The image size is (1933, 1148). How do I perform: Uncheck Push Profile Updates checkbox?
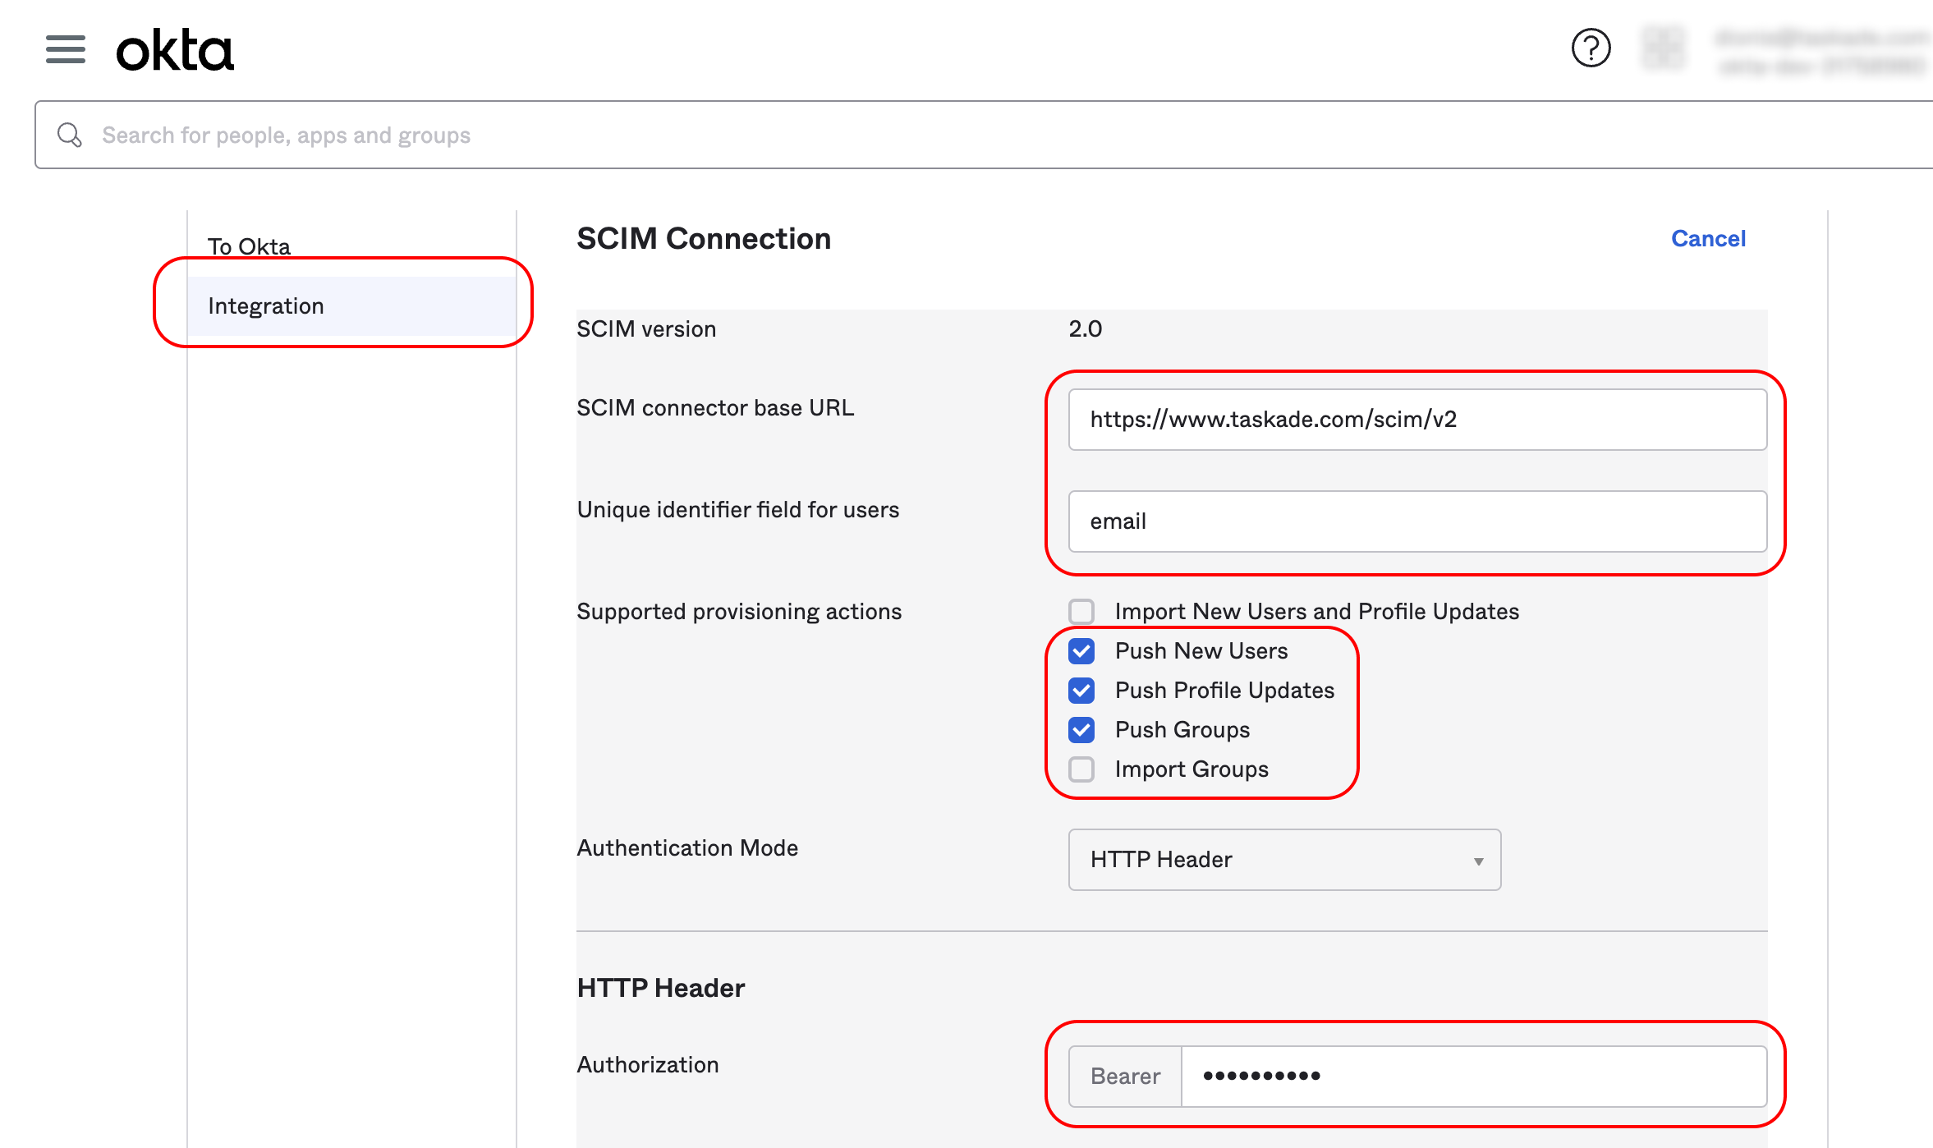[1081, 691]
